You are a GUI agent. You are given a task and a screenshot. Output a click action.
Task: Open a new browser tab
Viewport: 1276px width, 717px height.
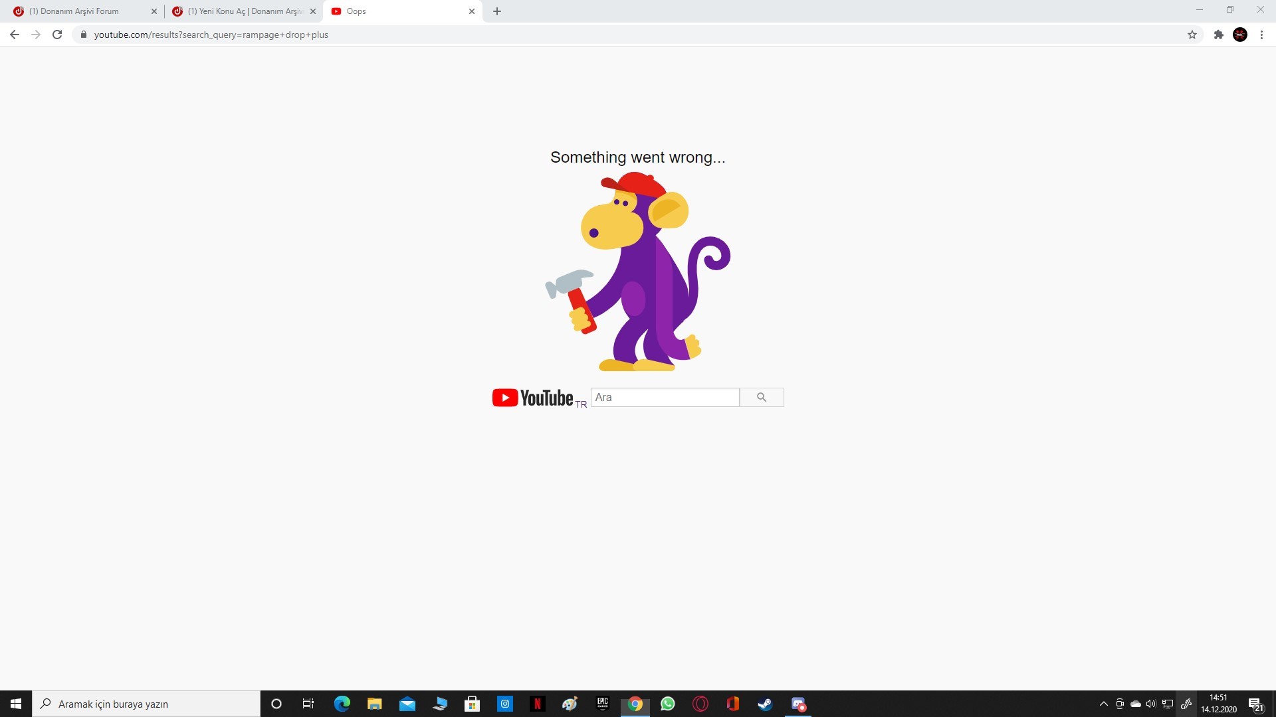[497, 11]
